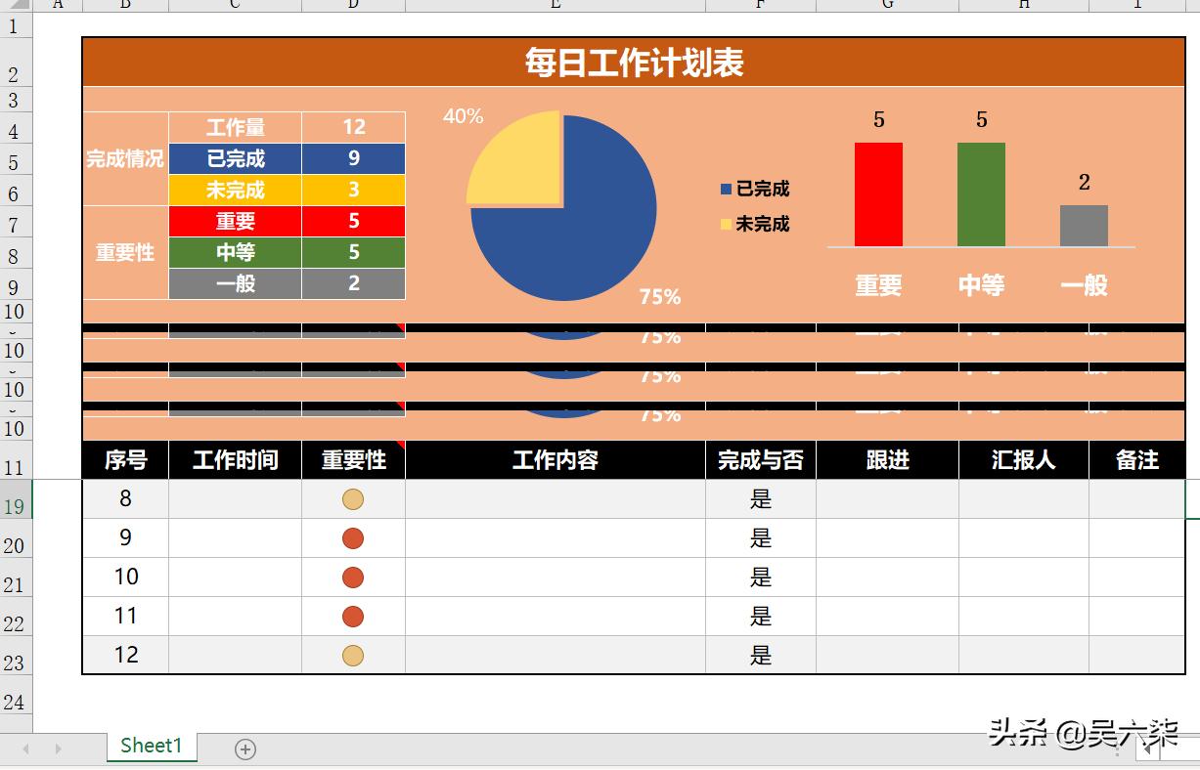Image resolution: width=1200 pixels, height=770 pixels.
Task: Select the red filled 重要 cell
Action: [235, 222]
